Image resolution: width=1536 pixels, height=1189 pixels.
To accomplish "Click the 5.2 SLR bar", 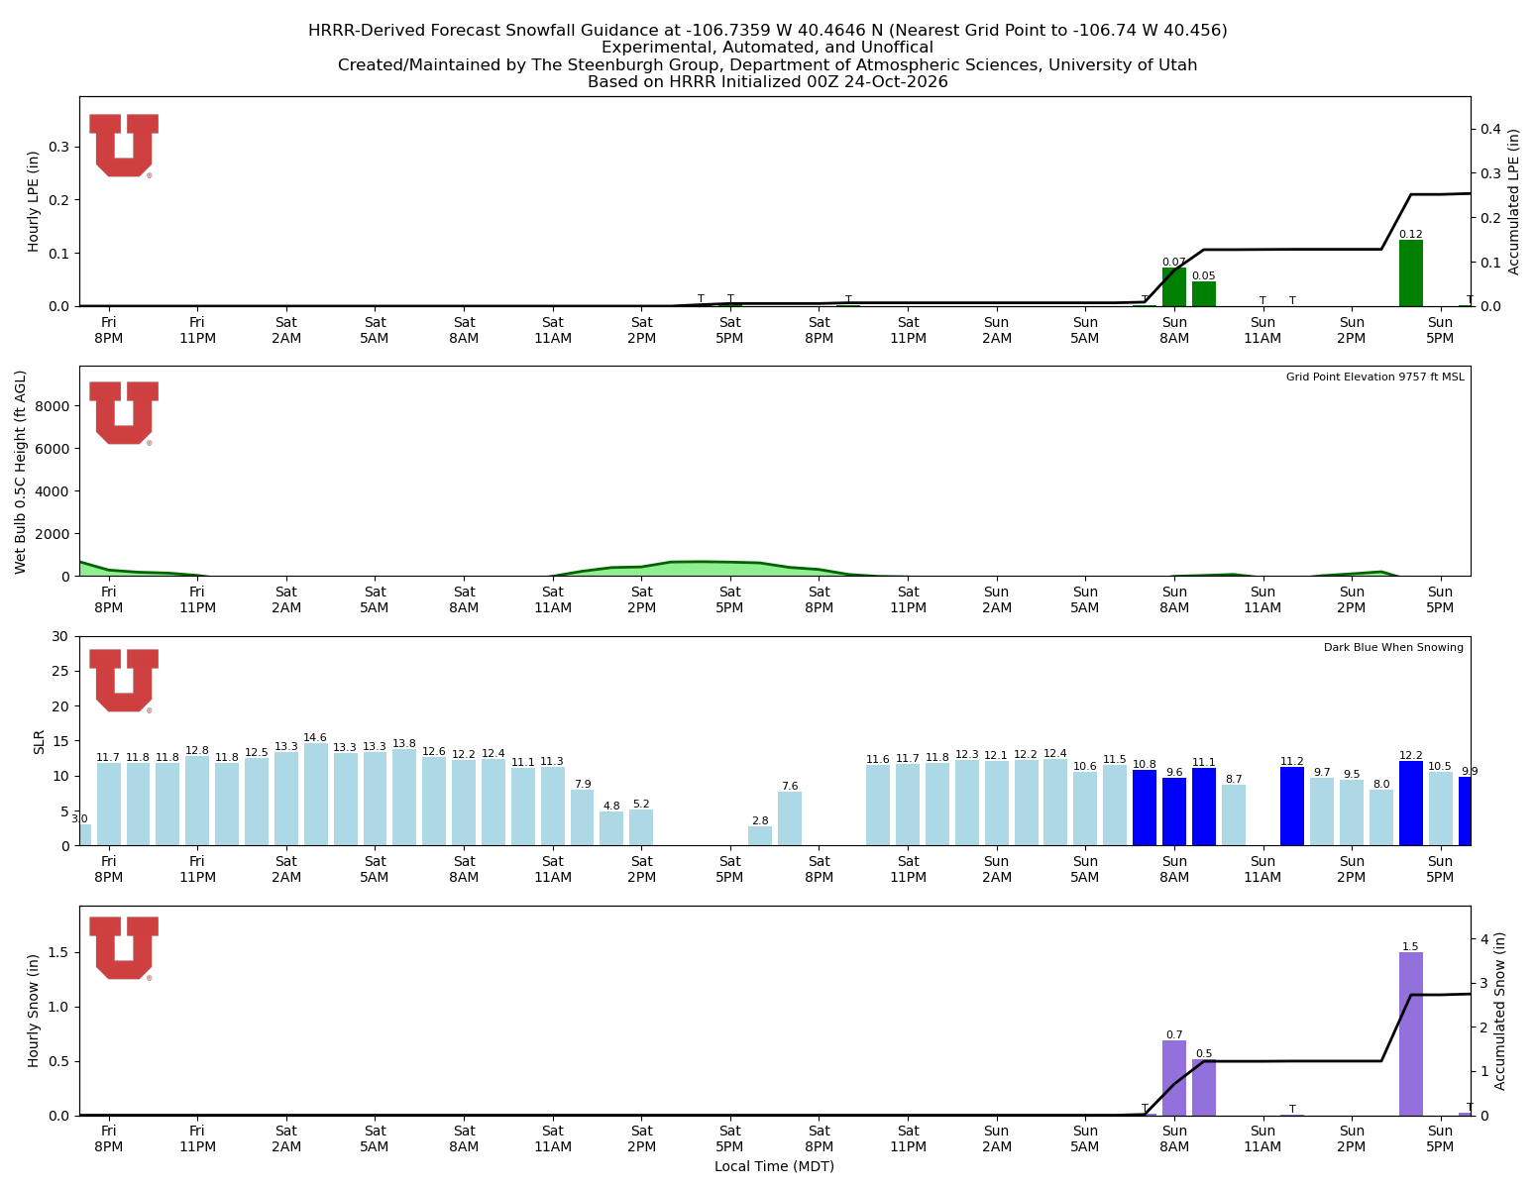I will 641,827.
